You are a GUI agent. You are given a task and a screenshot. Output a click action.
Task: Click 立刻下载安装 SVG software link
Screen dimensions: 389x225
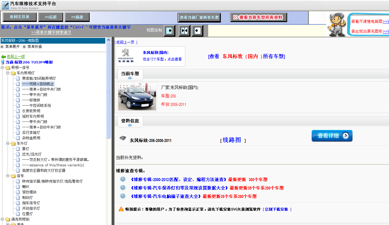[277, 209]
